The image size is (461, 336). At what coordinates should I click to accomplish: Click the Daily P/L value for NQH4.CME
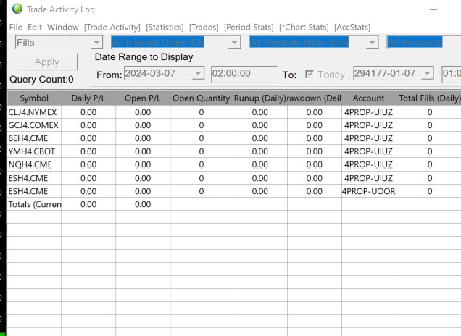88,164
